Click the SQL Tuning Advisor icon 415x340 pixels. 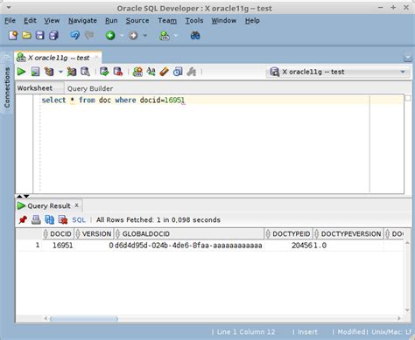coord(85,72)
